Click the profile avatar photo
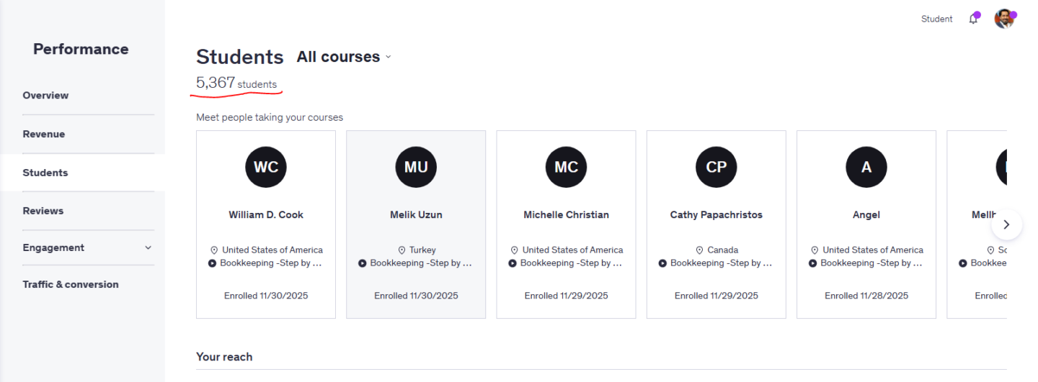 click(1003, 19)
